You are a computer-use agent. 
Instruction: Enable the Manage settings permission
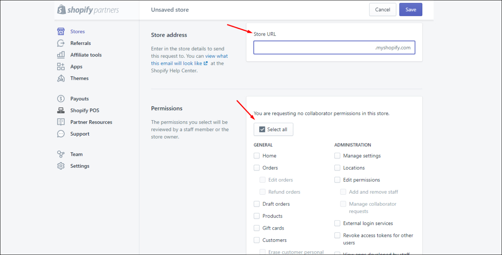pos(337,156)
